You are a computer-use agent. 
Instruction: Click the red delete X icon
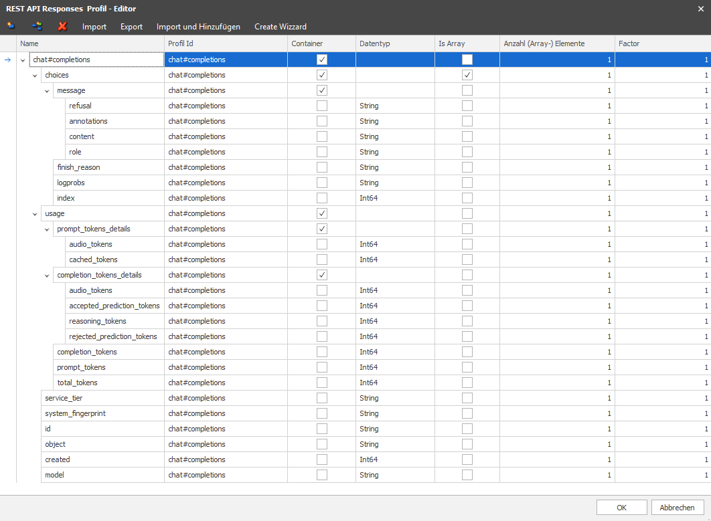(62, 26)
